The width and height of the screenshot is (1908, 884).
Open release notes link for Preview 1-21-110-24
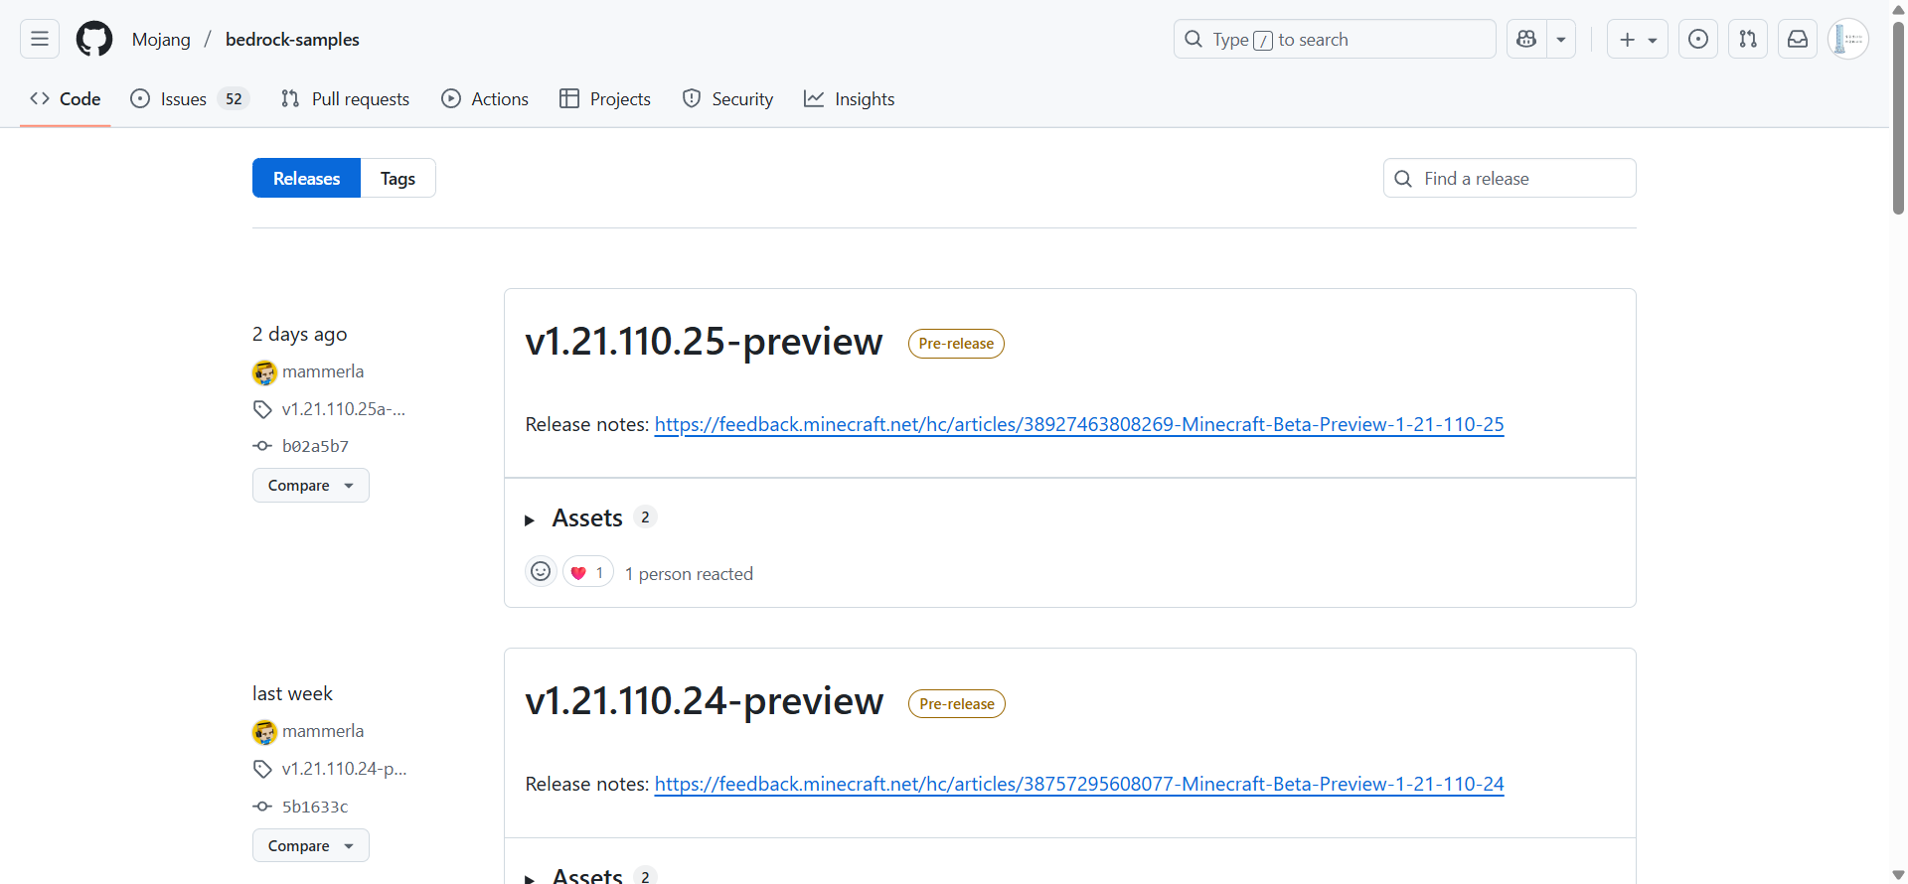click(x=1079, y=785)
